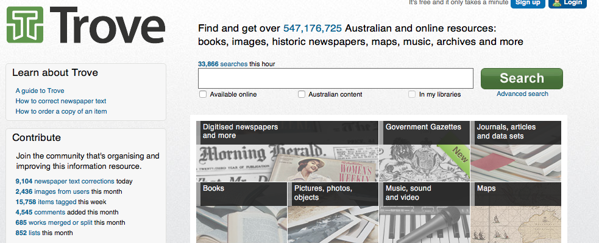Click the Sign up button
The width and height of the screenshot is (599, 243).
click(x=528, y=3)
